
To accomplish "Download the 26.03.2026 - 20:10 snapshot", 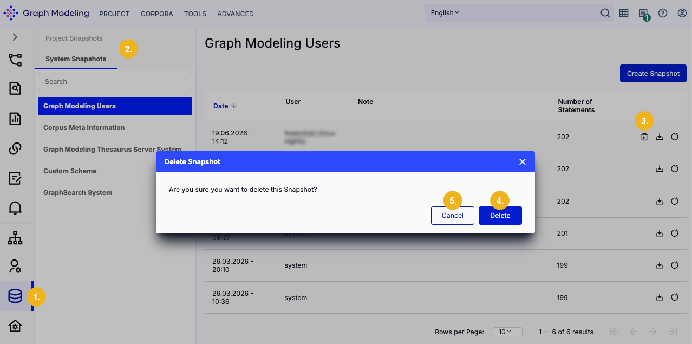I will point(660,265).
